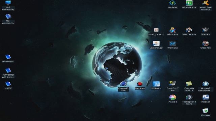Click the iCraft_Launc... icon
Viewport: 216px width, 121px height.
[x=156, y=30]
